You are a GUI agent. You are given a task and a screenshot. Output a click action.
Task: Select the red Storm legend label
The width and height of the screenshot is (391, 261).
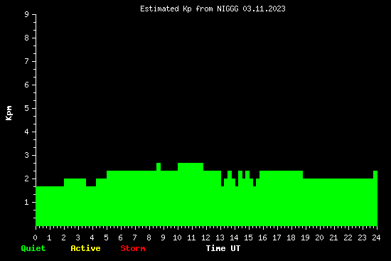click(x=133, y=248)
